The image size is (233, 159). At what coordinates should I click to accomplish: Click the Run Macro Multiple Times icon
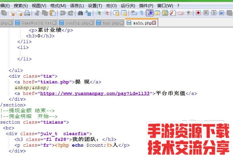coord(221,13)
